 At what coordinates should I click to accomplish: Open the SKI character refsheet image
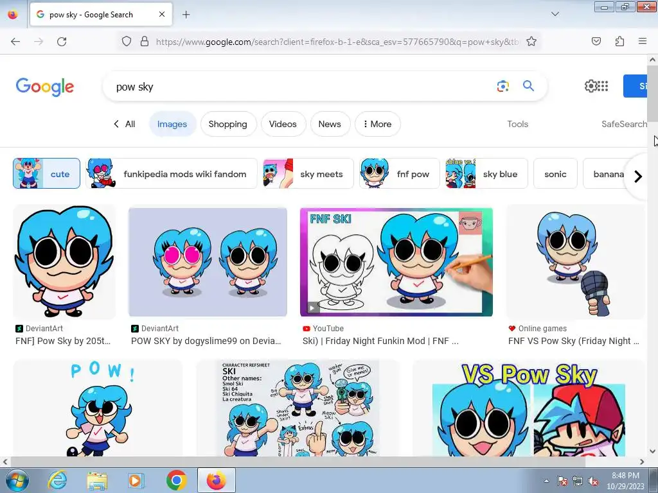298,408
